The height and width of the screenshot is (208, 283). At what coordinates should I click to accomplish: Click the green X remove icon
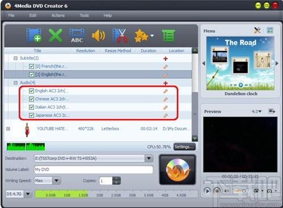point(55,35)
